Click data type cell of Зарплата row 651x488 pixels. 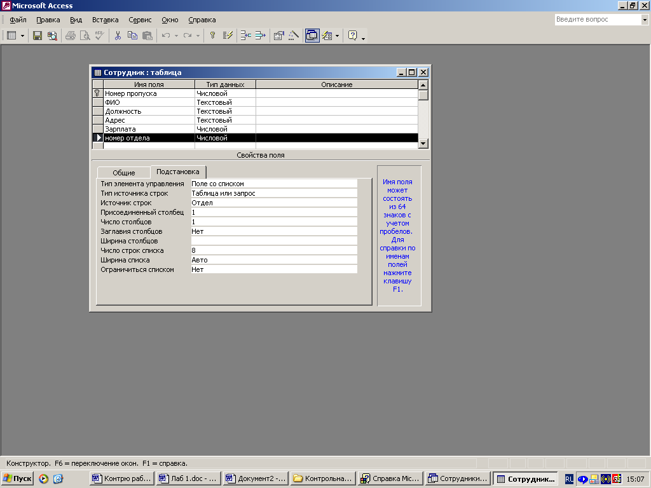coord(225,129)
